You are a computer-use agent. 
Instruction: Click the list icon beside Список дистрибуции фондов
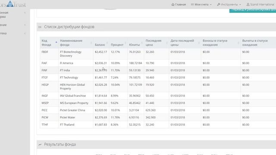40,27
